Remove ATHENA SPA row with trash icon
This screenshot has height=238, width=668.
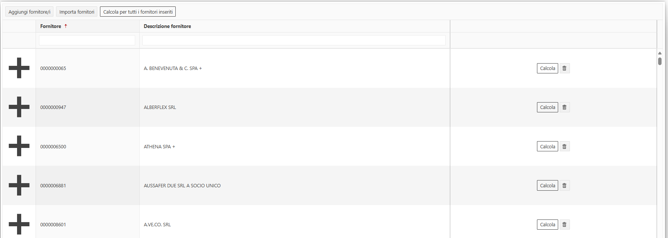[564, 146]
